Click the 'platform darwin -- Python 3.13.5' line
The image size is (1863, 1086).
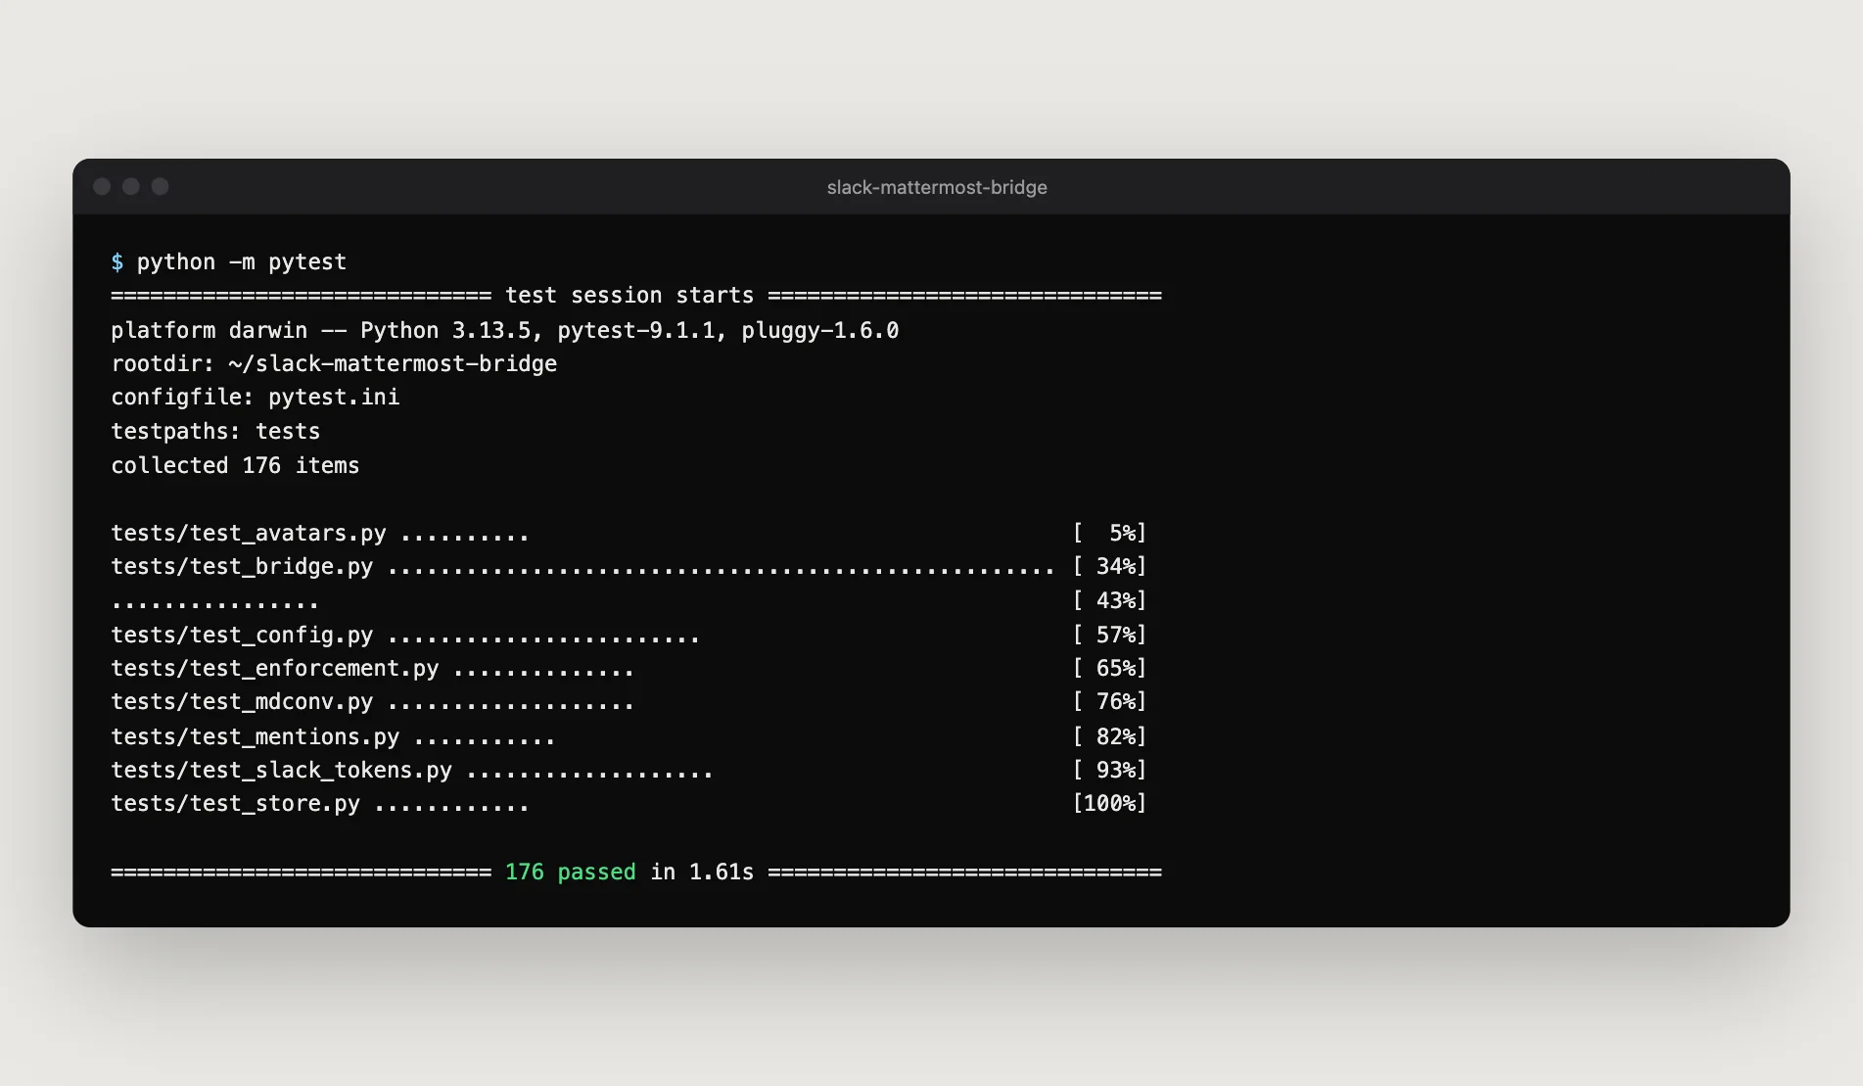pos(505,330)
